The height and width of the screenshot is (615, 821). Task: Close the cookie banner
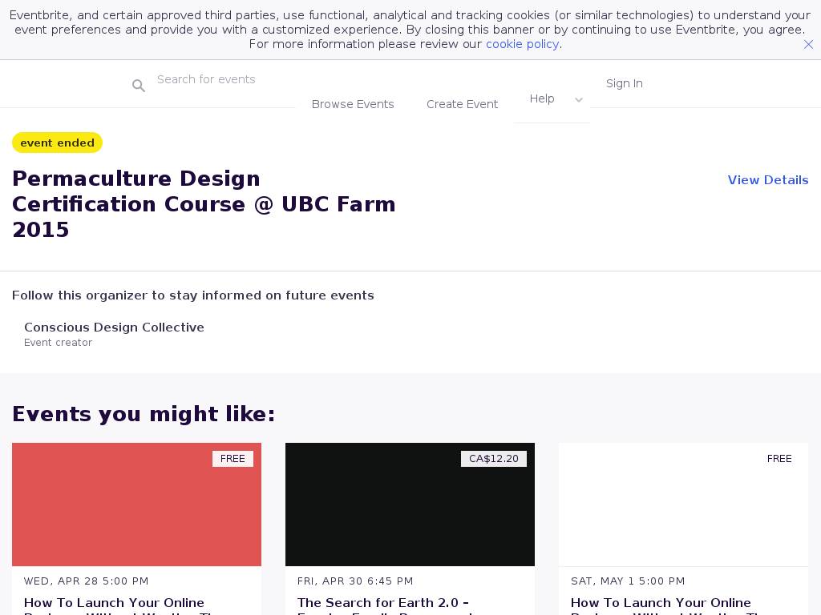(808, 45)
